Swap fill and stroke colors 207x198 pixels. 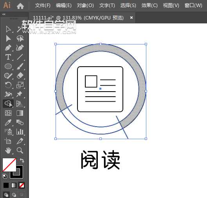coord(22,161)
